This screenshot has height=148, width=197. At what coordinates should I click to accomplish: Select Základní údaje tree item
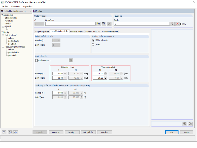pos(11,18)
